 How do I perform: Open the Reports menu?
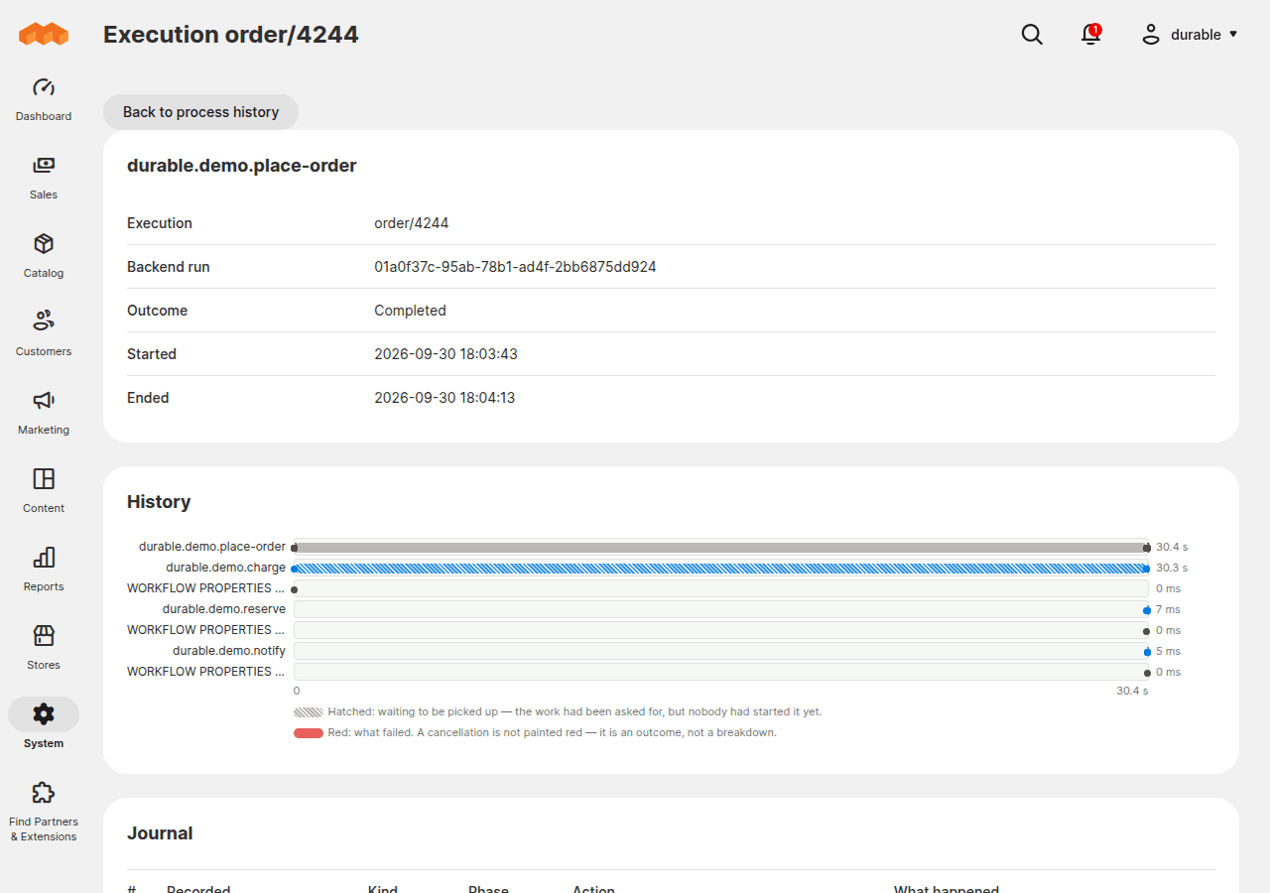pos(44,570)
